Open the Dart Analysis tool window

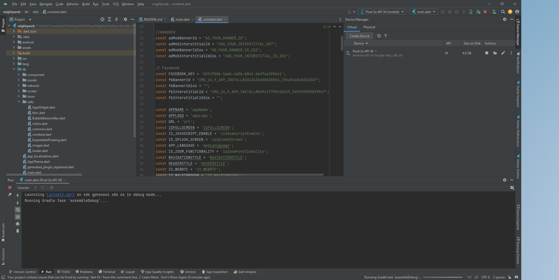pyautogui.click(x=245, y=272)
